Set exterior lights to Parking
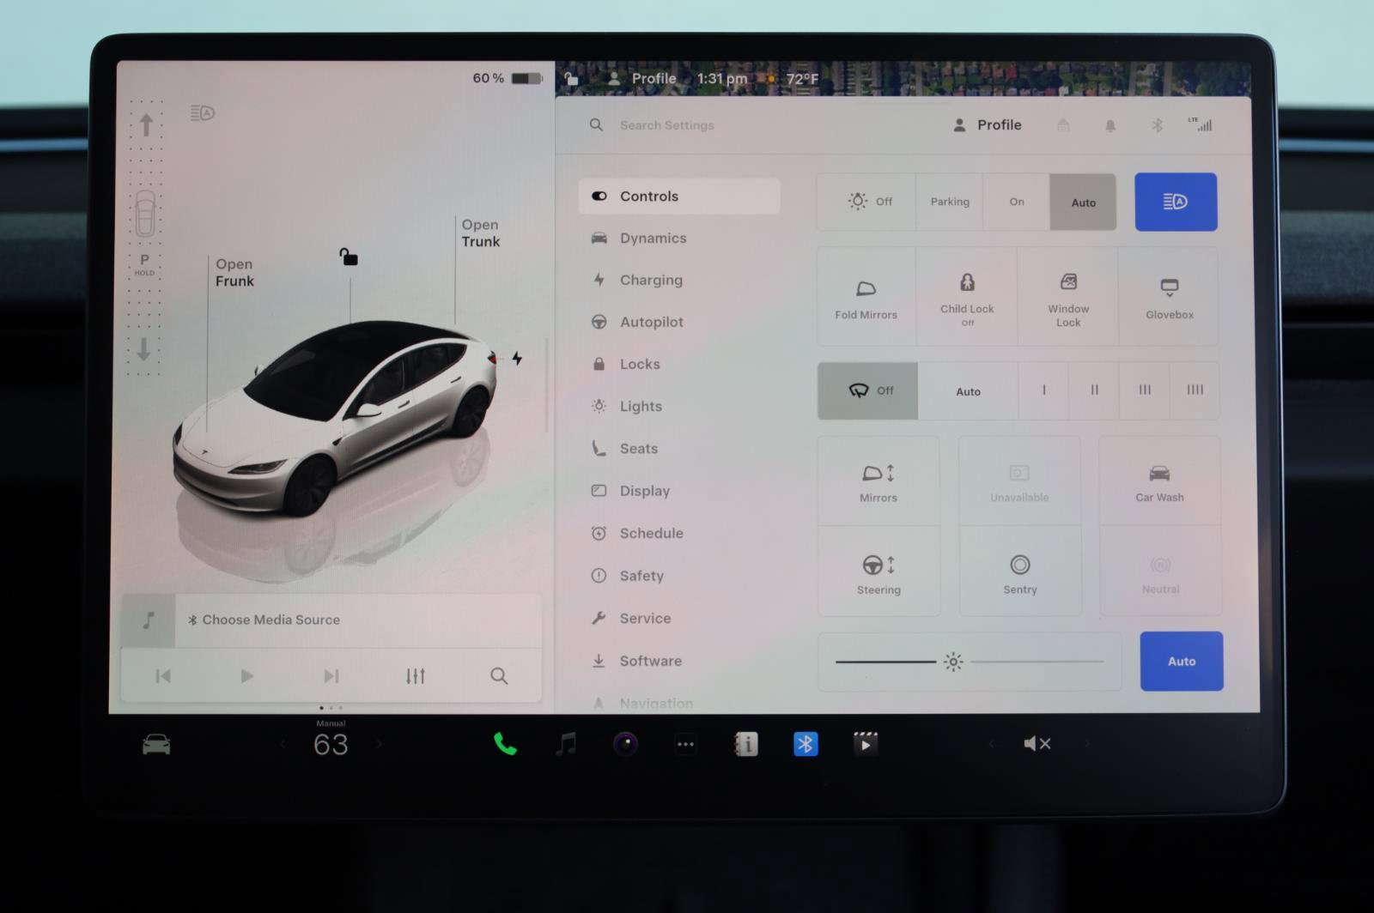This screenshot has width=1374, height=913. pos(949,202)
